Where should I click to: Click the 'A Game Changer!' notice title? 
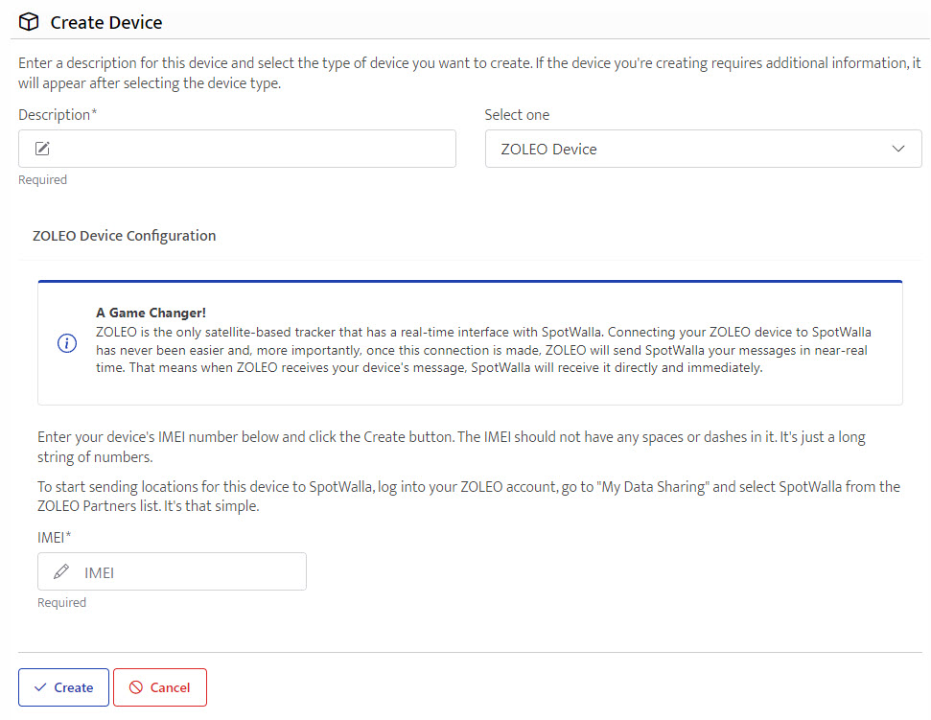coord(151,313)
